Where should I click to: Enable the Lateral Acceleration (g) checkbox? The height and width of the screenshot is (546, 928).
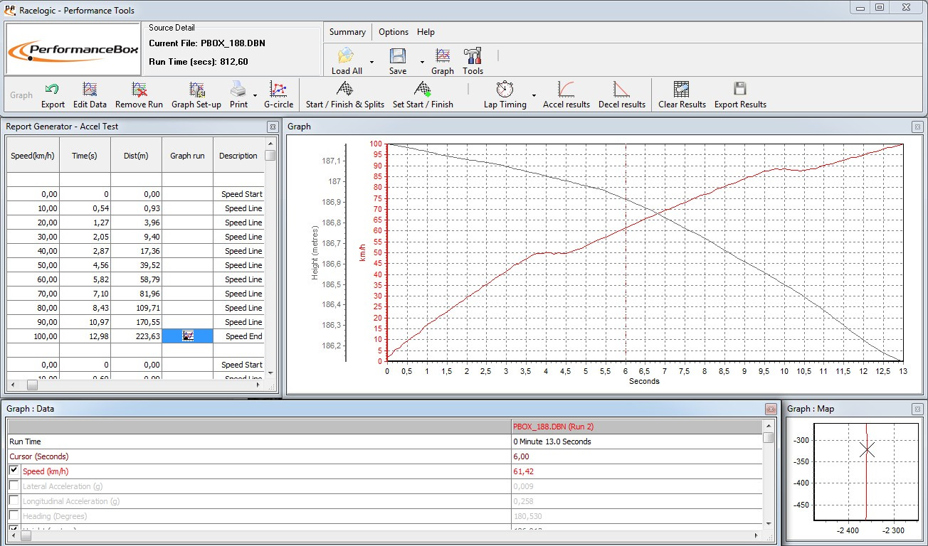pos(14,486)
